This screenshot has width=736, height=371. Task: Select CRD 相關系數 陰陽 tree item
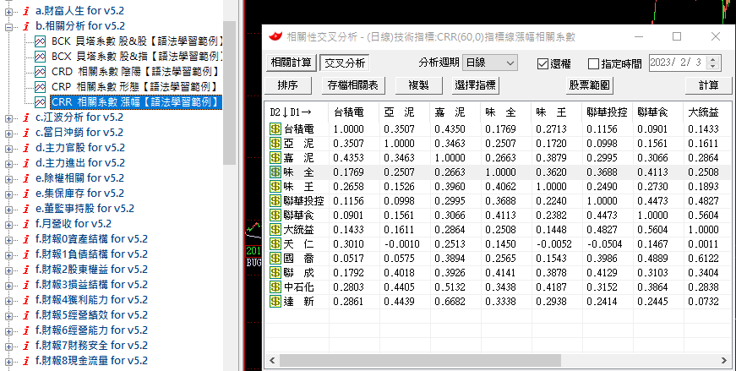[x=135, y=72]
